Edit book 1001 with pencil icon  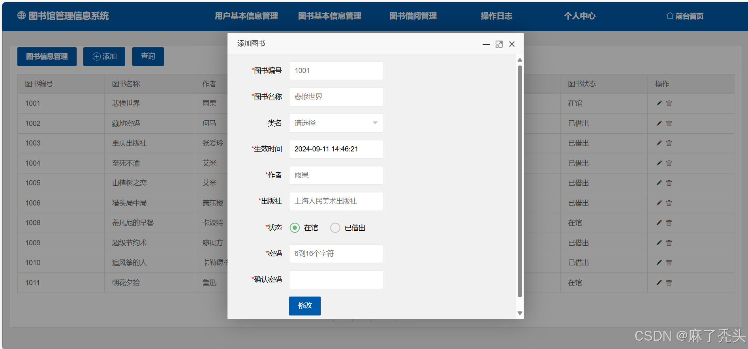pos(659,103)
